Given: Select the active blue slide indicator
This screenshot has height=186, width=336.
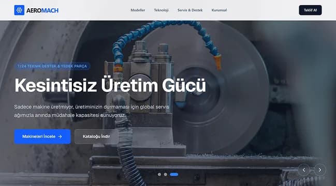Looking at the screenshot, I should (x=174, y=175).
